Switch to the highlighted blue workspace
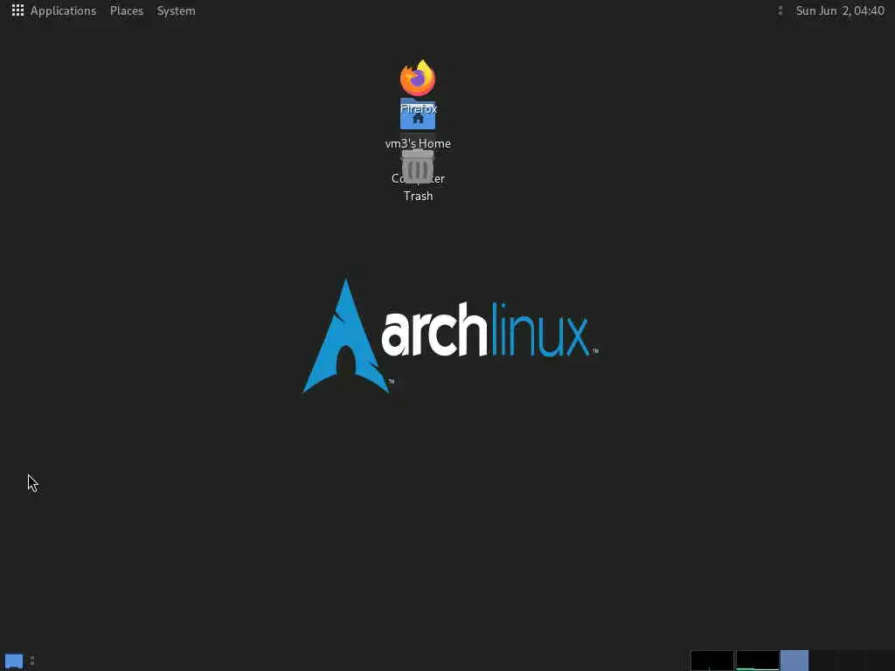The height and width of the screenshot is (671, 895). 794,661
